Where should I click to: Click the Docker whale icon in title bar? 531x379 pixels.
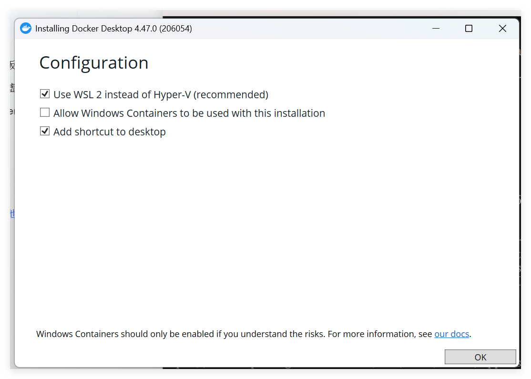[x=26, y=29]
